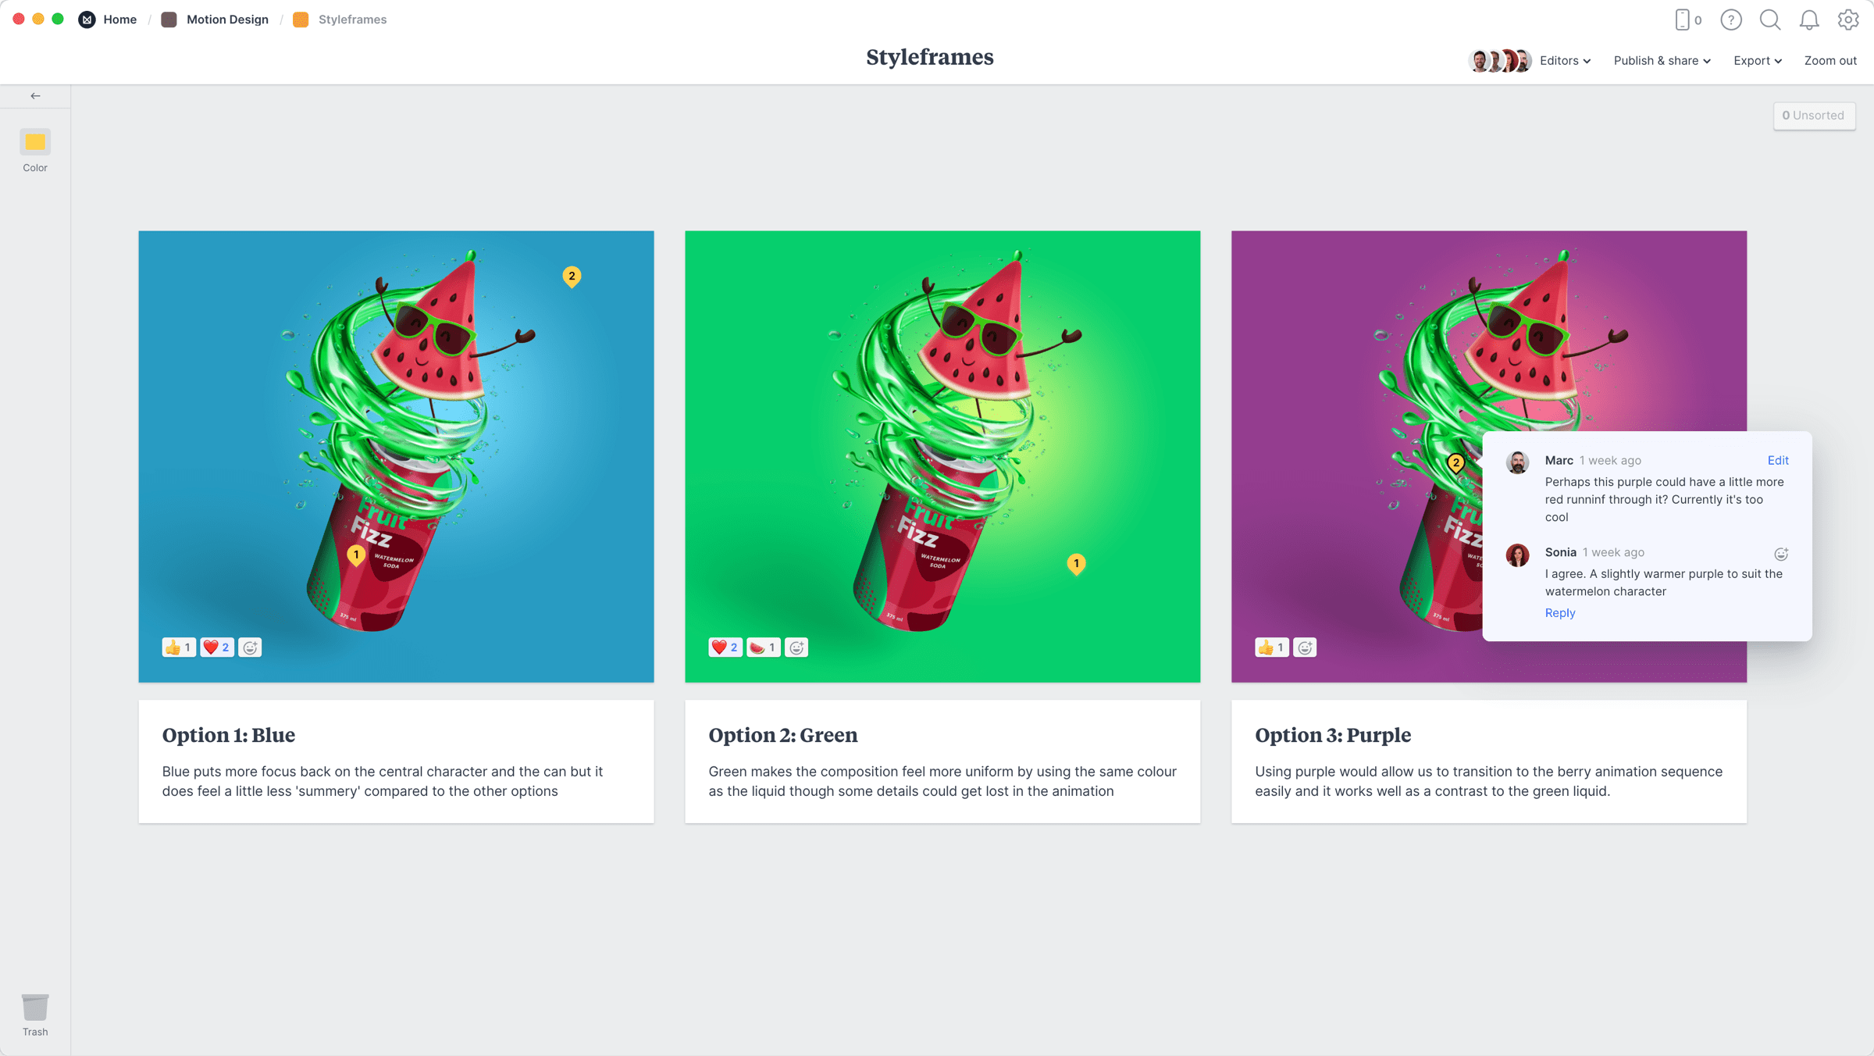The width and height of the screenshot is (1874, 1056).
Task: Select the Motion Design tab in breadcrumb
Action: [x=226, y=20]
